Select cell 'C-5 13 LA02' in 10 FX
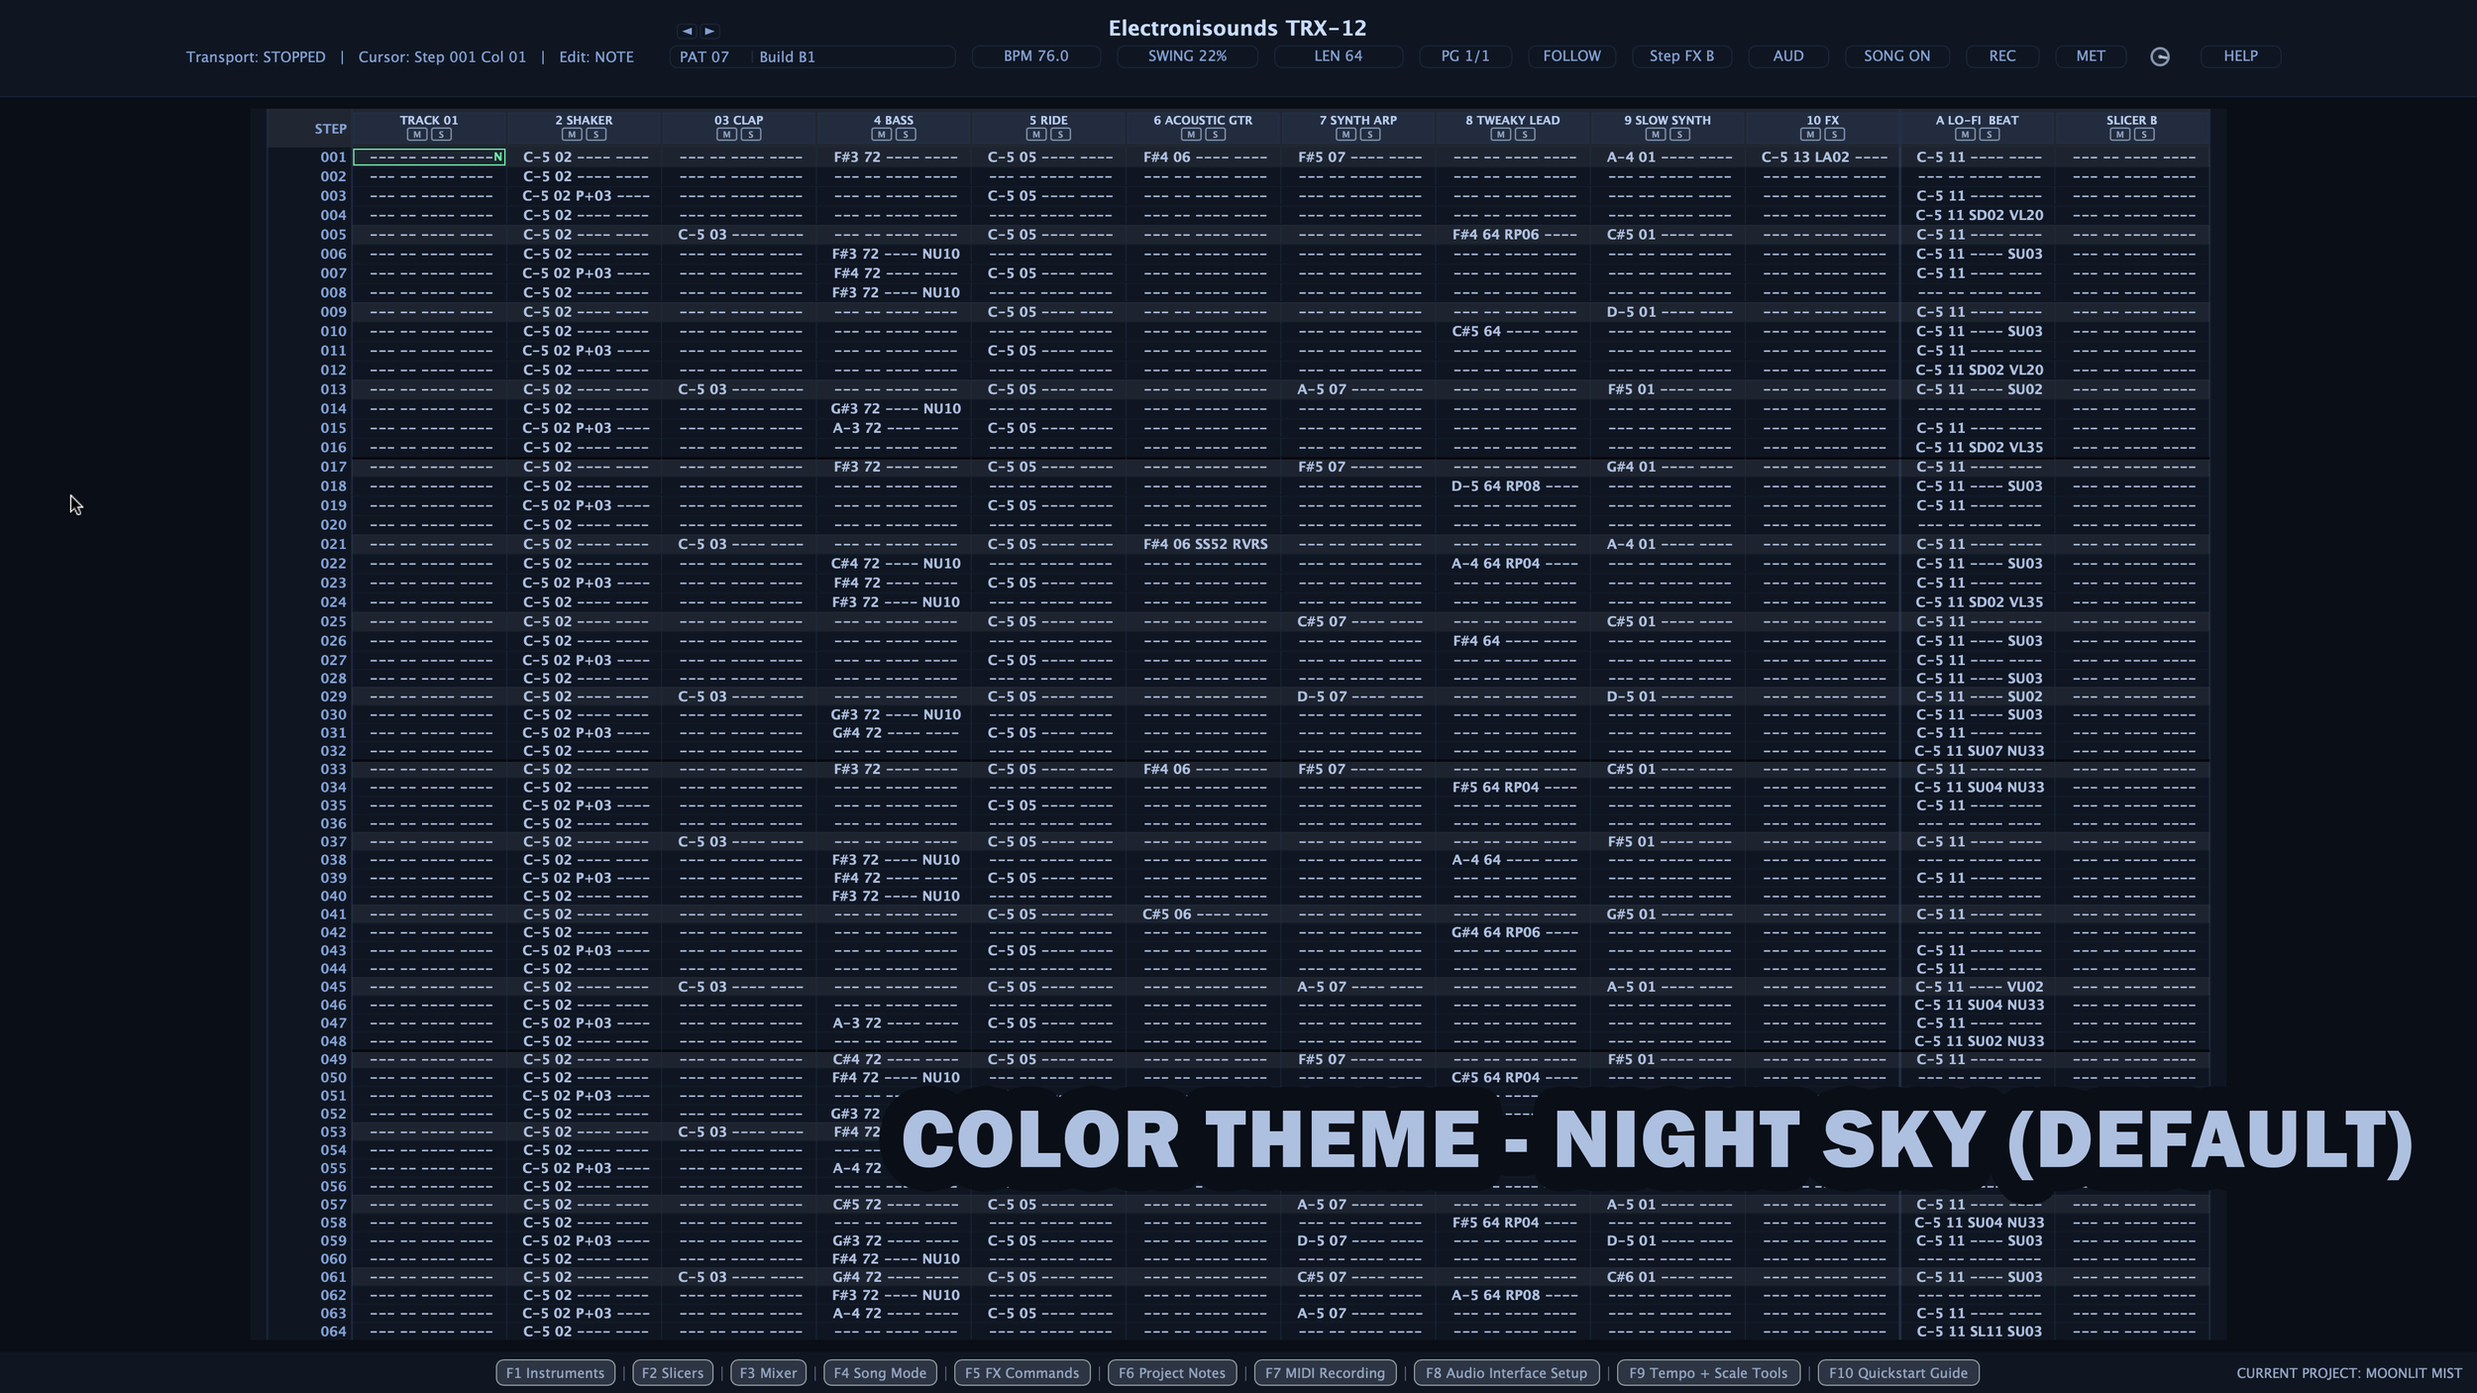This screenshot has height=1393, width=2477. 1823,157
